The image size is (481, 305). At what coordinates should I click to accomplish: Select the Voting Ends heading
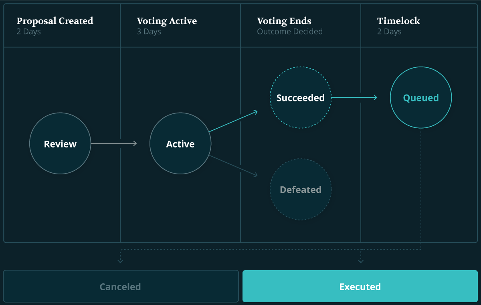coord(284,21)
